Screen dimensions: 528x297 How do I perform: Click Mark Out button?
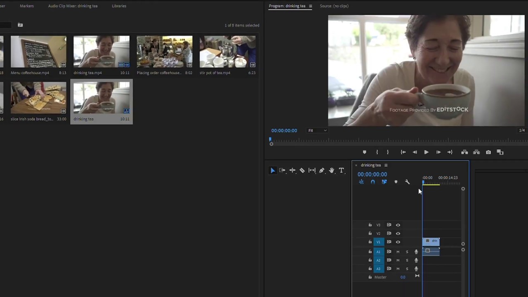coord(387,152)
